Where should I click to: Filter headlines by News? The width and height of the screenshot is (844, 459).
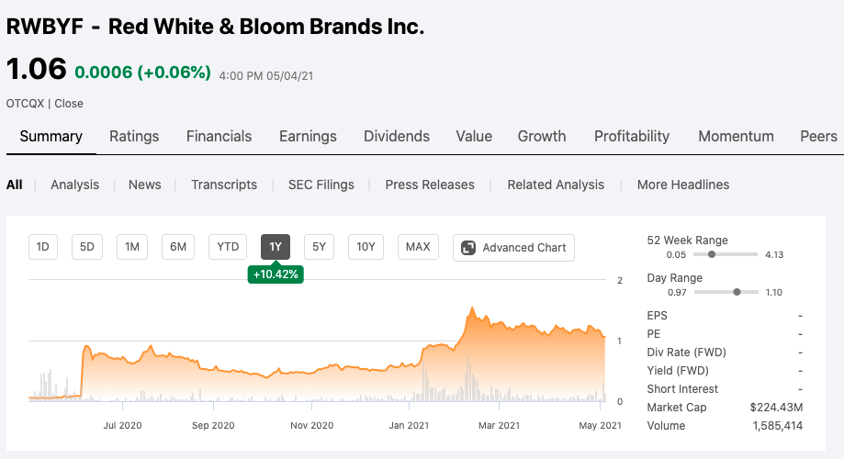click(145, 185)
